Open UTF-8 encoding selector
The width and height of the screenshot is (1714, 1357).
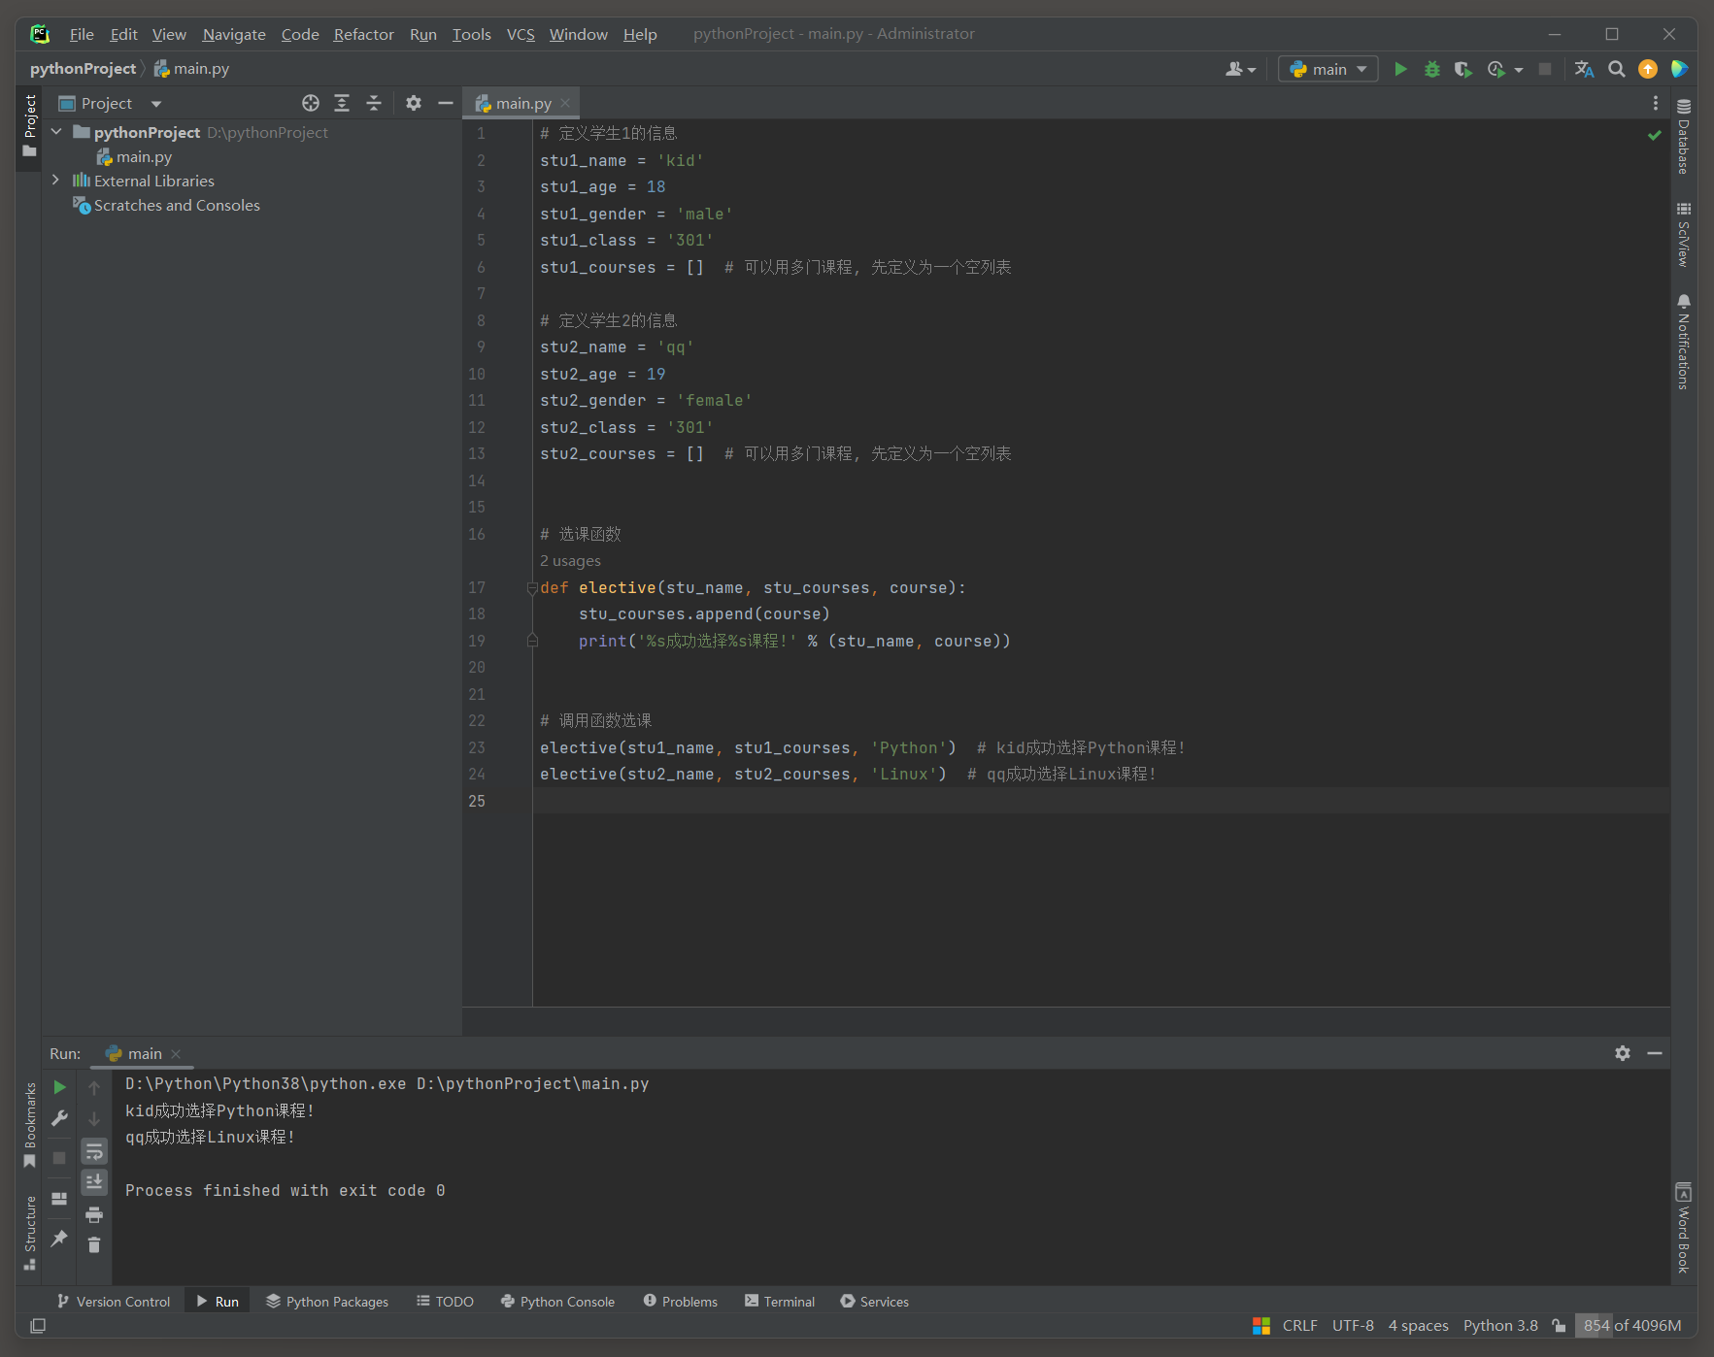[1353, 1325]
